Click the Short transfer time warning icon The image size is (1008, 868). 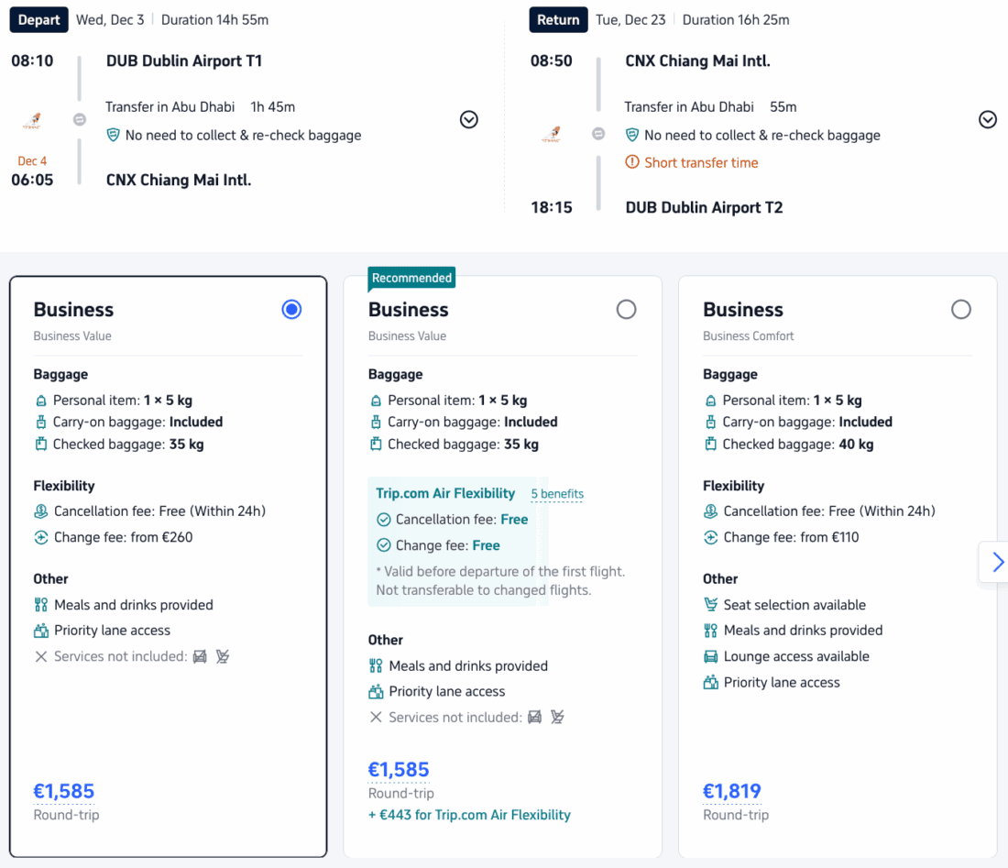632,162
